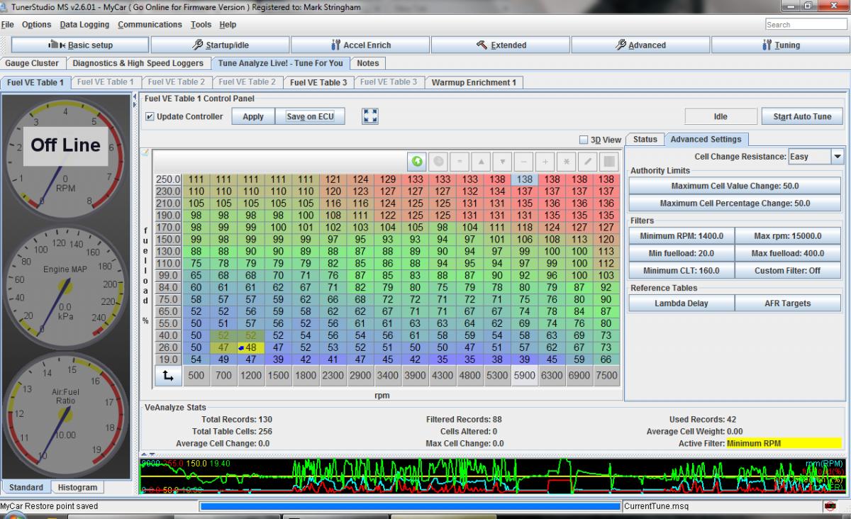Click the minus icon in table toolbar
Image resolution: width=851 pixels, height=519 pixels.
click(x=524, y=161)
